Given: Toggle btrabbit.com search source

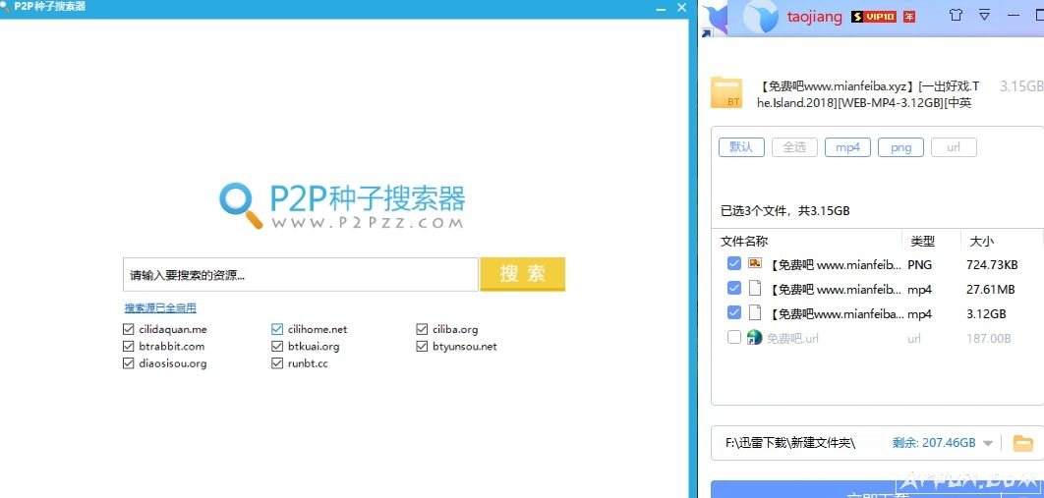Looking at the screenshot, I should (129, 347).
